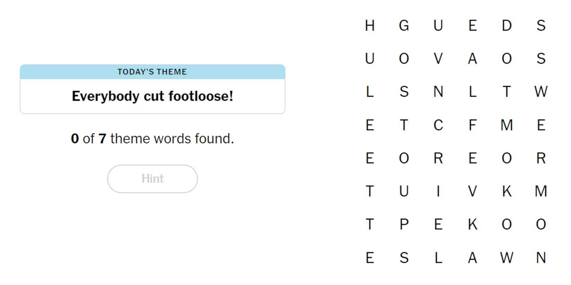This screenshot has height=285, width=571.
Task: Click the letter V in the second row
Action: click(x=438, y=59)
